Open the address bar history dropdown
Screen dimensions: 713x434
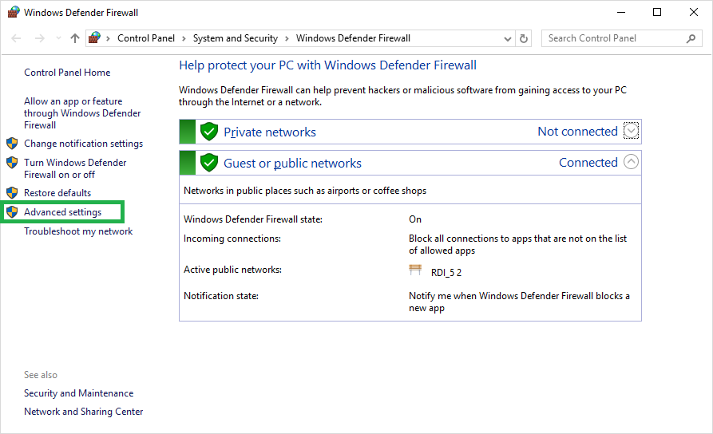click(508, 39)
